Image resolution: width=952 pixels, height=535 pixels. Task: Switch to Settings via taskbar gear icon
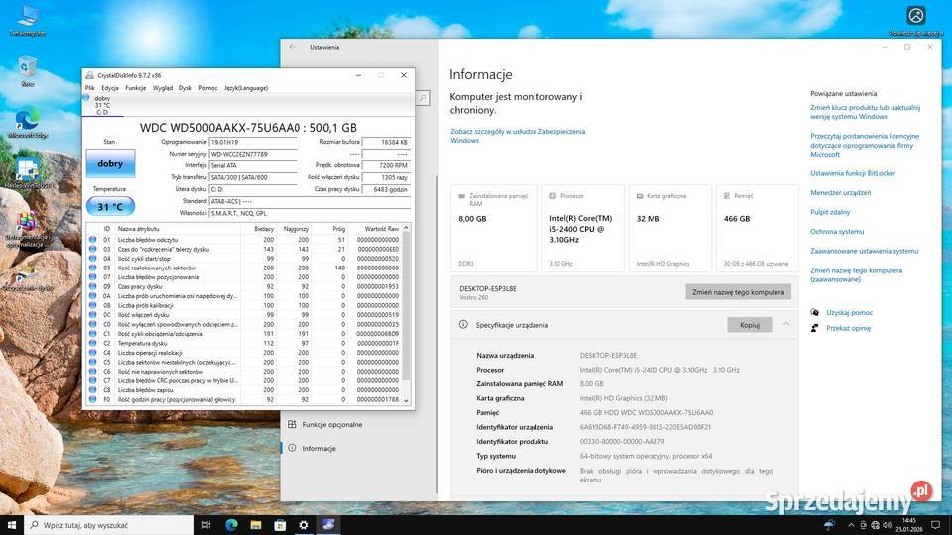point(304,525)
